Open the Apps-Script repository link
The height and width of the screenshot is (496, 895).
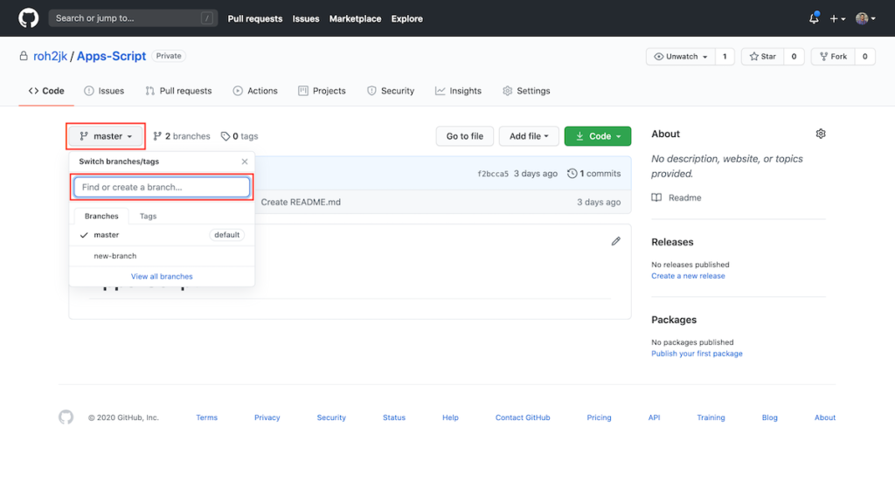(x=111, y=56)
